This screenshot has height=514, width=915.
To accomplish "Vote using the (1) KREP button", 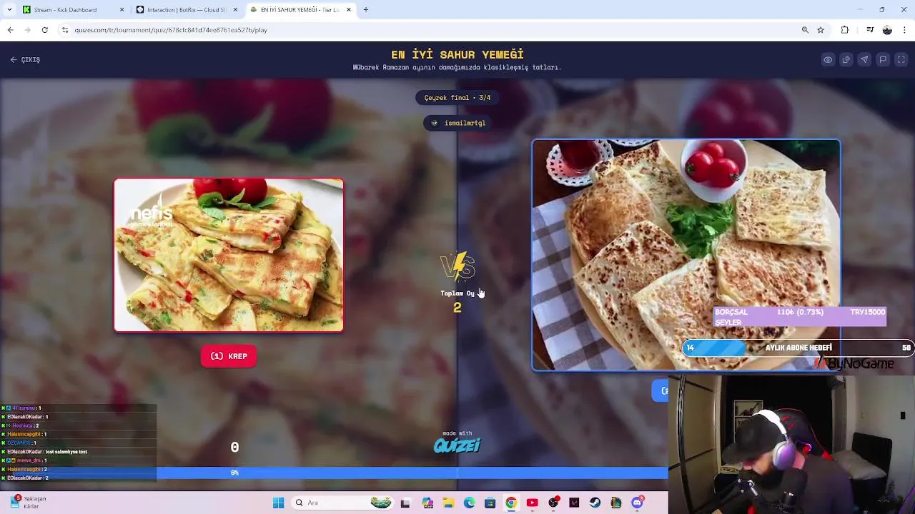I will (x=229, y=356).
